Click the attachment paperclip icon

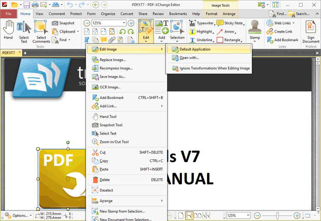(x=112, y=40)
